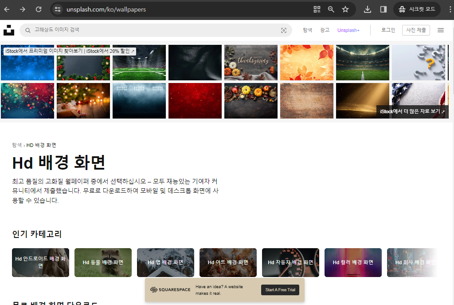Open the Christmas wreath frame thumbnail

tap(83, 67)
